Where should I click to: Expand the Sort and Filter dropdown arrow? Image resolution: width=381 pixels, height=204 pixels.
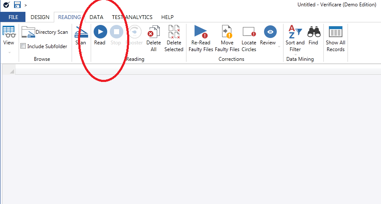295,55
